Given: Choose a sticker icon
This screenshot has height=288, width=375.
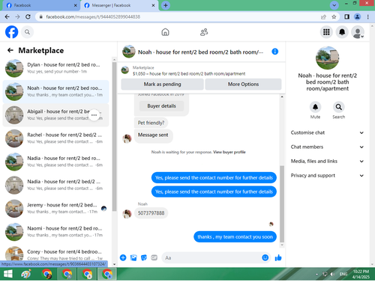Looking at the screenshot, I should pyautogui.click(x=144, y=257).
